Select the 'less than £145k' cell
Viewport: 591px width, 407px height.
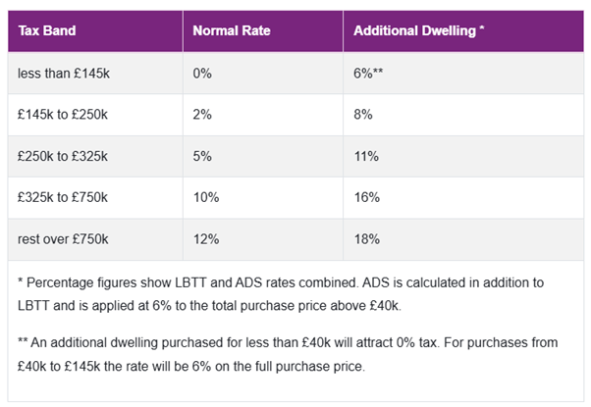click(64, 74)
